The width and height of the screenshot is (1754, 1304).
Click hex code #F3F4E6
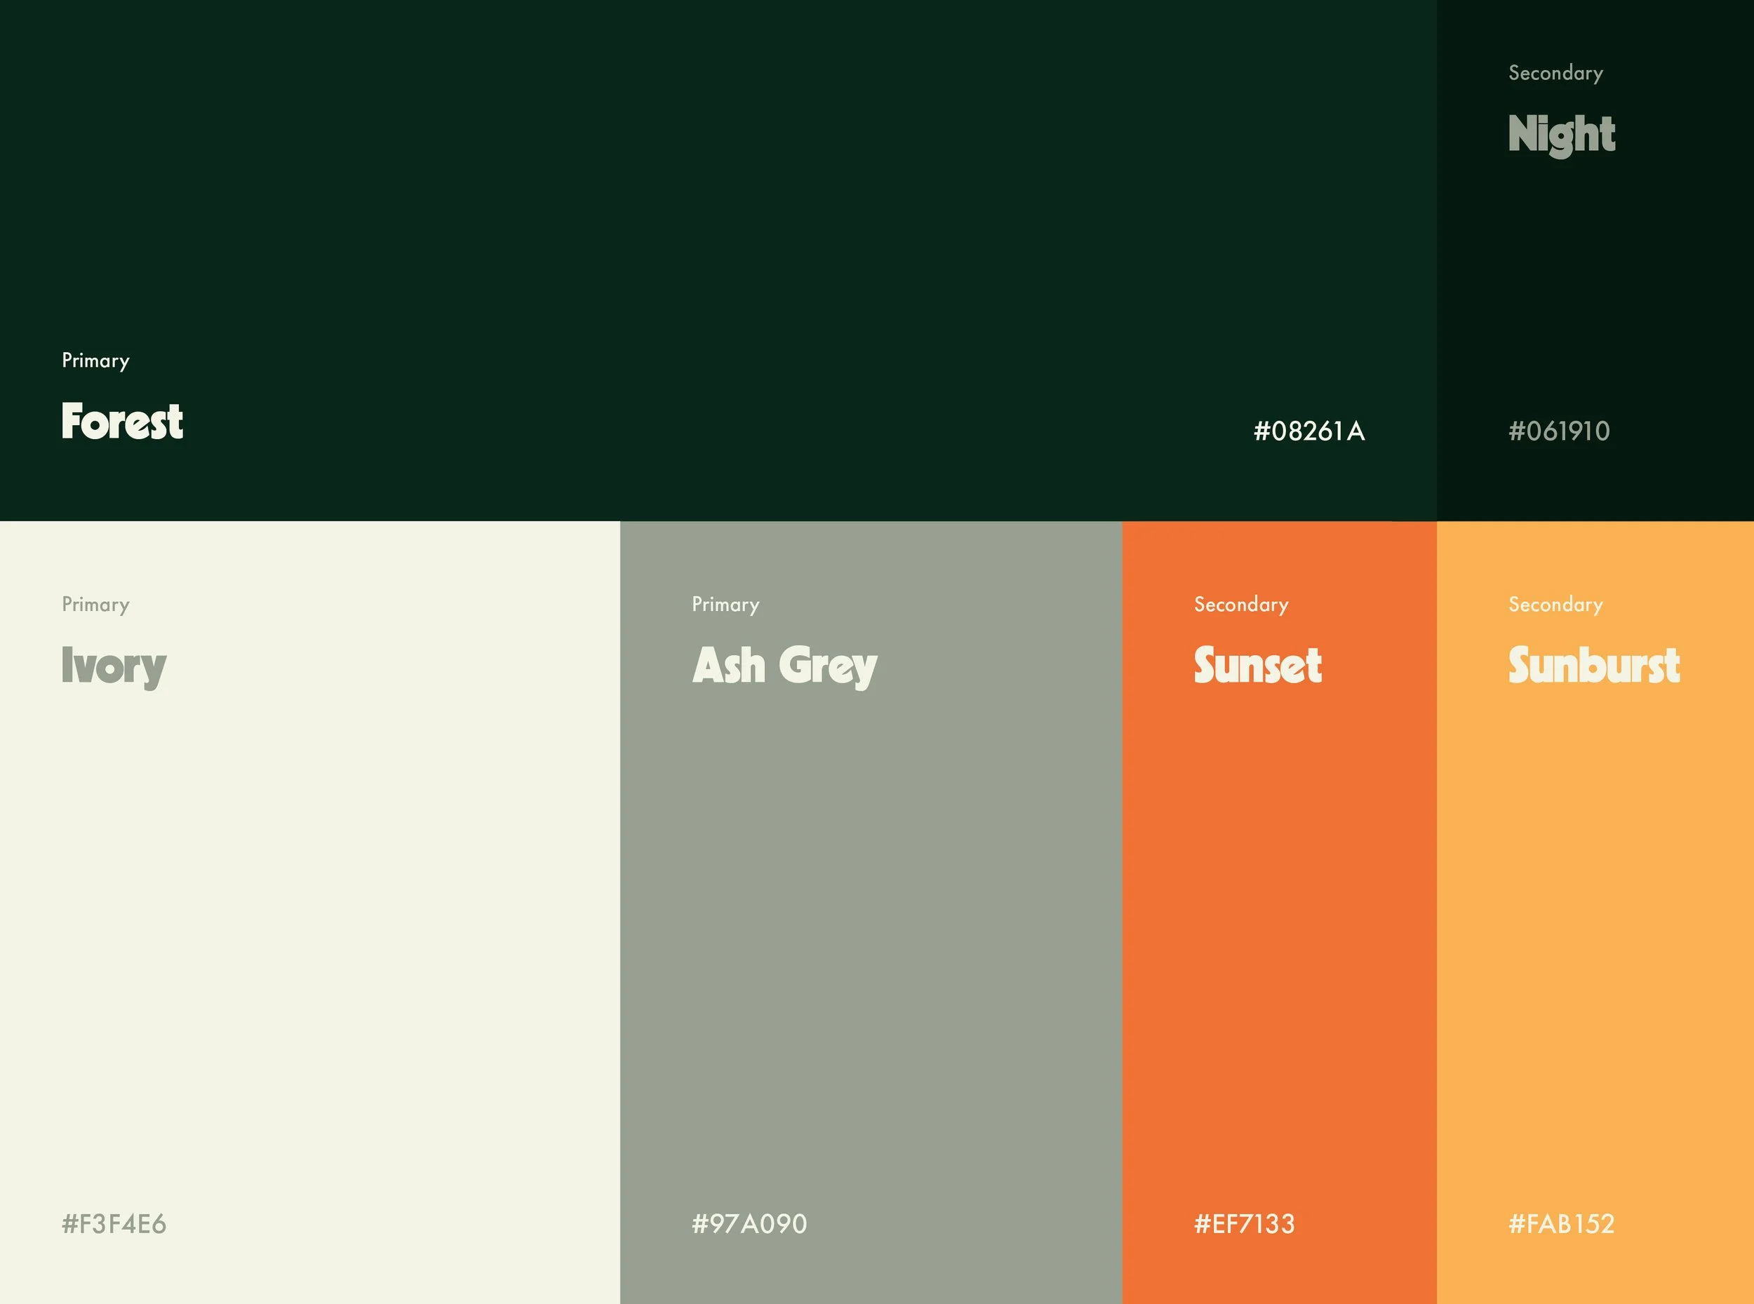114,1223
